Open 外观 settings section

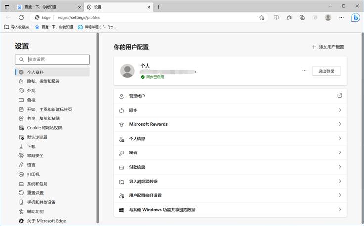pos(31,91)
